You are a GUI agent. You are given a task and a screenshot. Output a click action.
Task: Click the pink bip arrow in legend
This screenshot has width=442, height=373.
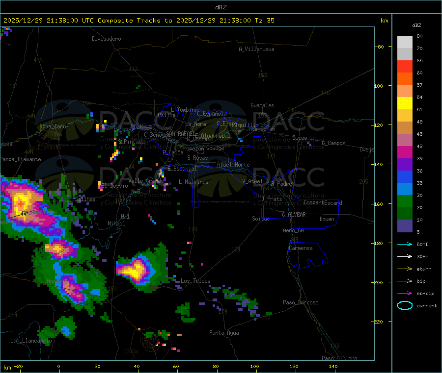click(x=405, y=281)
